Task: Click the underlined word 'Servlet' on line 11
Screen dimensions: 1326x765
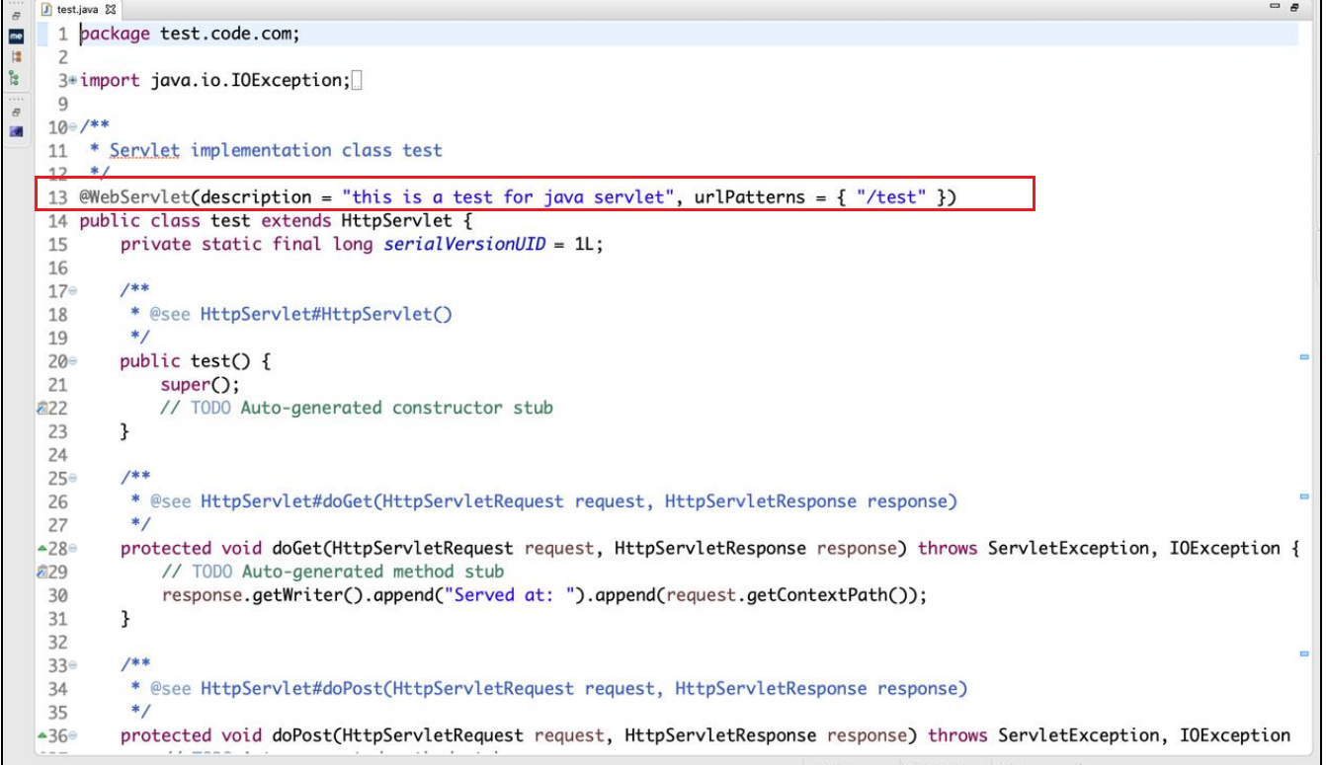Action: tap(144, 151)
